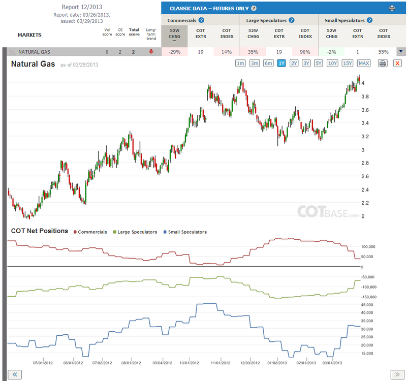The height and width of the screenshot is (381, 408).
Task: Open the Small Speculators help icon
Action: 370,20
